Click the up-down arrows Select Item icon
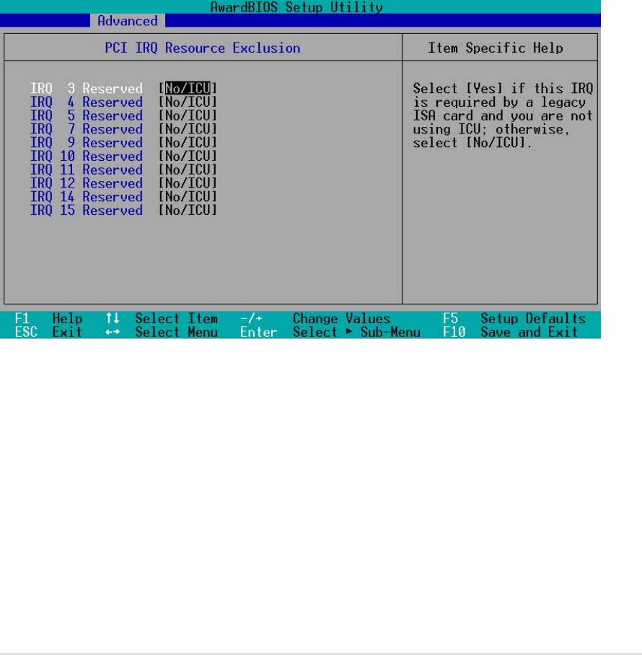642x655 pixels. 113,319
